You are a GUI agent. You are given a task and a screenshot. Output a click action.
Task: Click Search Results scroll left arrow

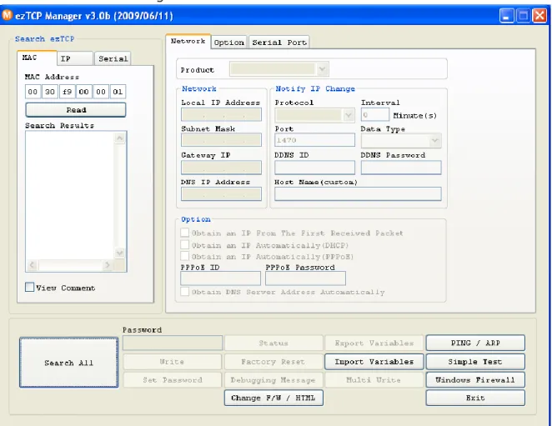32,265
